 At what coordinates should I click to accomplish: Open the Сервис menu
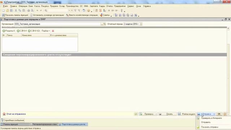point(131,6)
